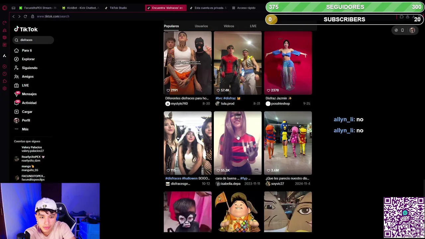Click the lock site info icon
This screenshot has width=425, height=239.
coord(33,16)
